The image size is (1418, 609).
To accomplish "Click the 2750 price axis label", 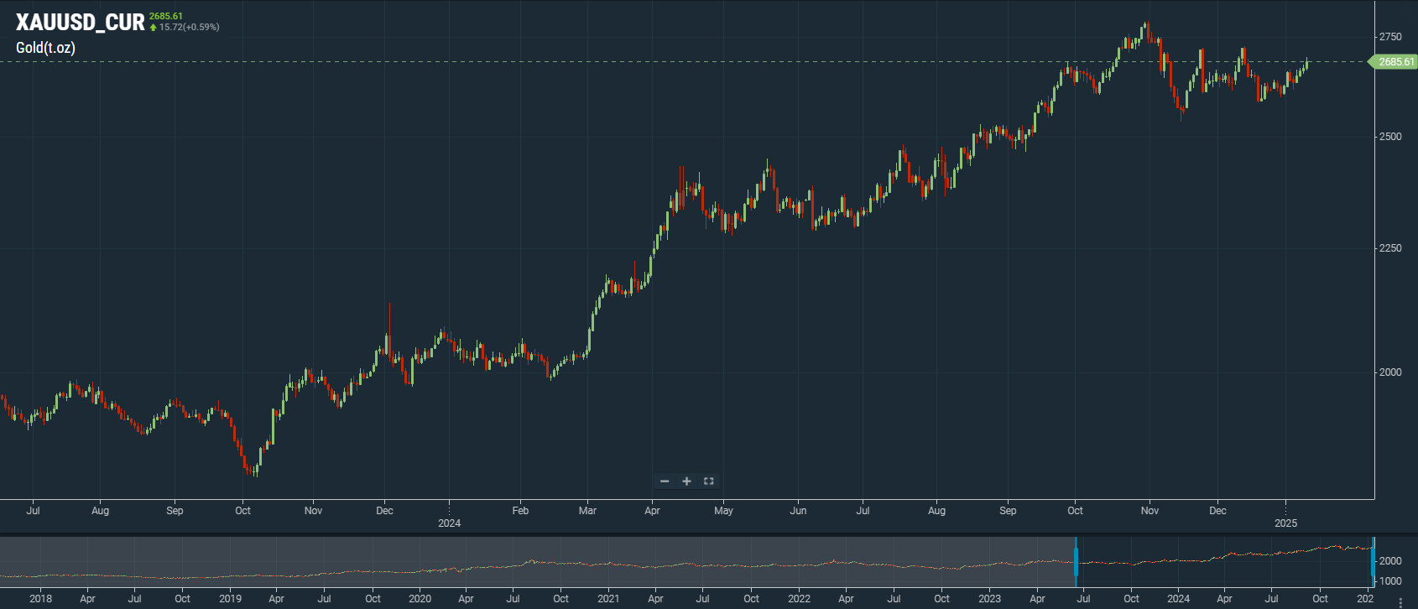I will (x=1390, y=37).
